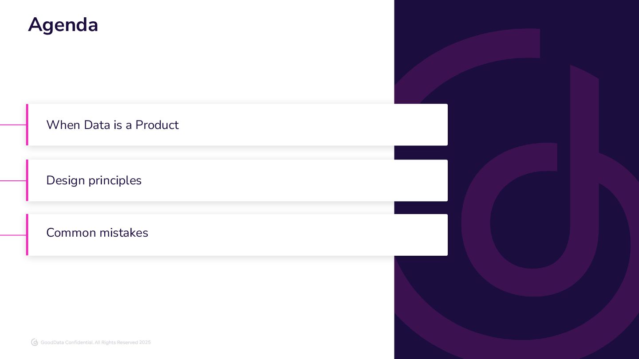Click the small GoodData logo in footer
This screenshot has height=359, width=639.
click(x=35, y=342)
